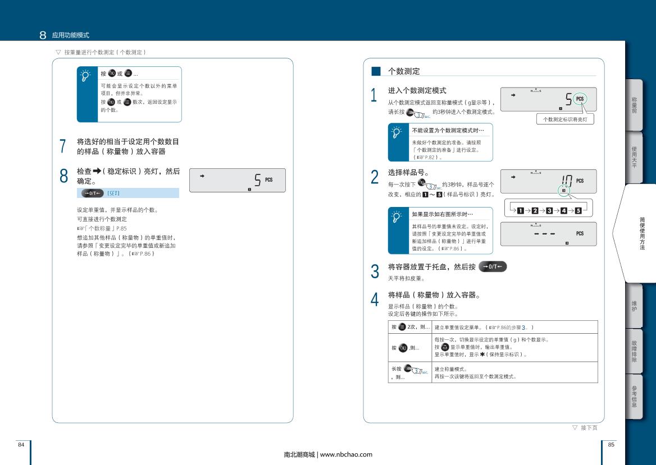Select the 故障排除 side tab
Viewport: 656px width, 465px height.
click(634, 351)
